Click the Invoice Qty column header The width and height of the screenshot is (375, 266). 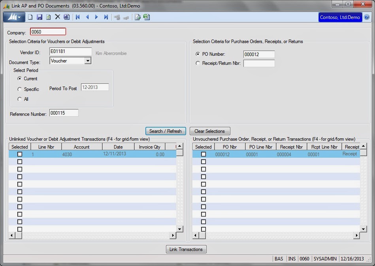pos(150,147)
